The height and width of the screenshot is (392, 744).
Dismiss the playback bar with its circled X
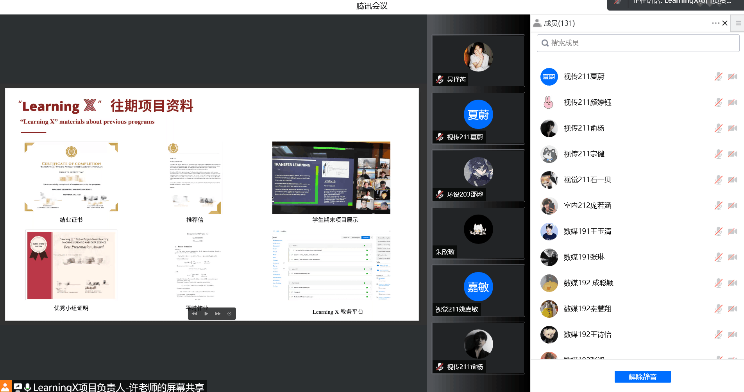(229, 313)
